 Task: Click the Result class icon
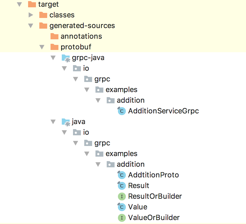(x=122, y=186)
